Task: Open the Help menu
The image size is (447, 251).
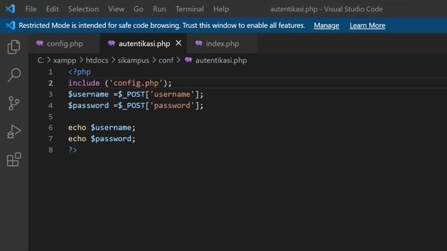Action: click(221, 9)
